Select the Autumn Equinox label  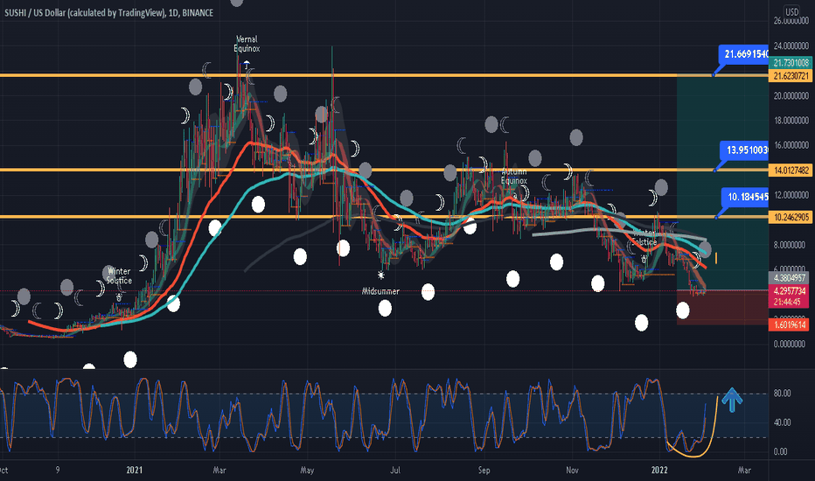coord(513,177)
